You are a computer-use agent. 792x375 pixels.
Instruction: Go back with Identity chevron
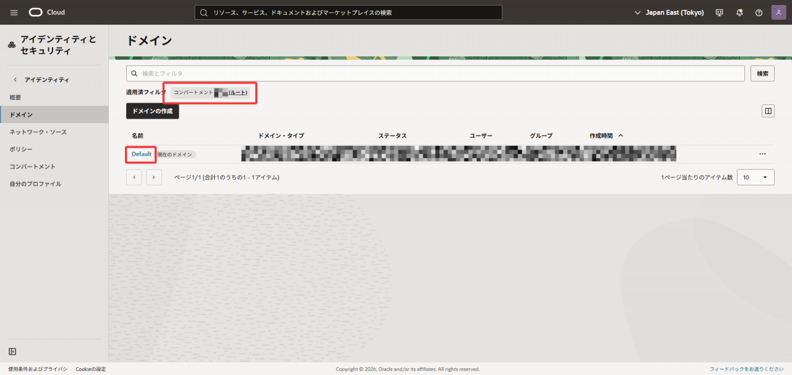tap(15, 80)
